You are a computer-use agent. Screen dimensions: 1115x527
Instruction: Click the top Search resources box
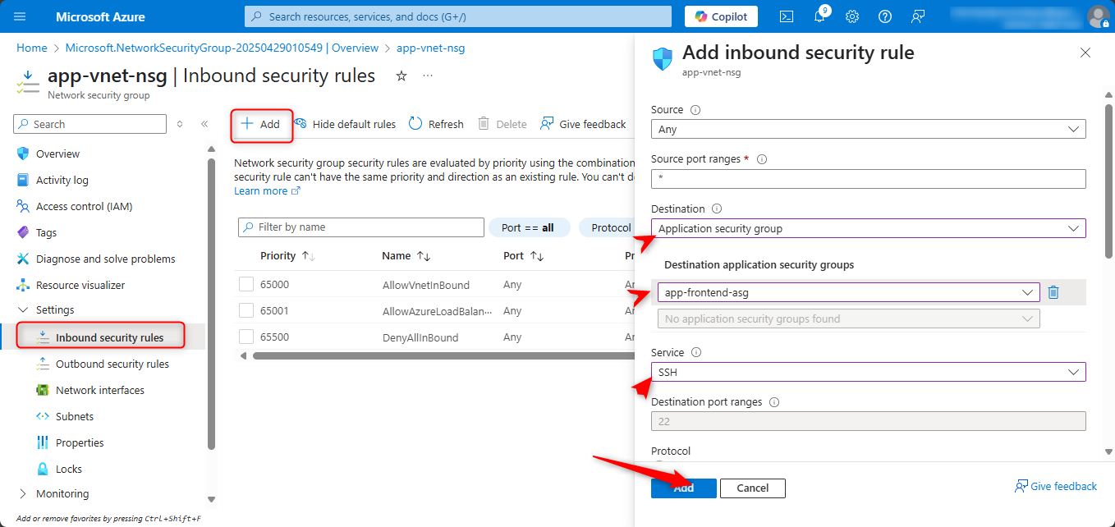pos(458,16)
